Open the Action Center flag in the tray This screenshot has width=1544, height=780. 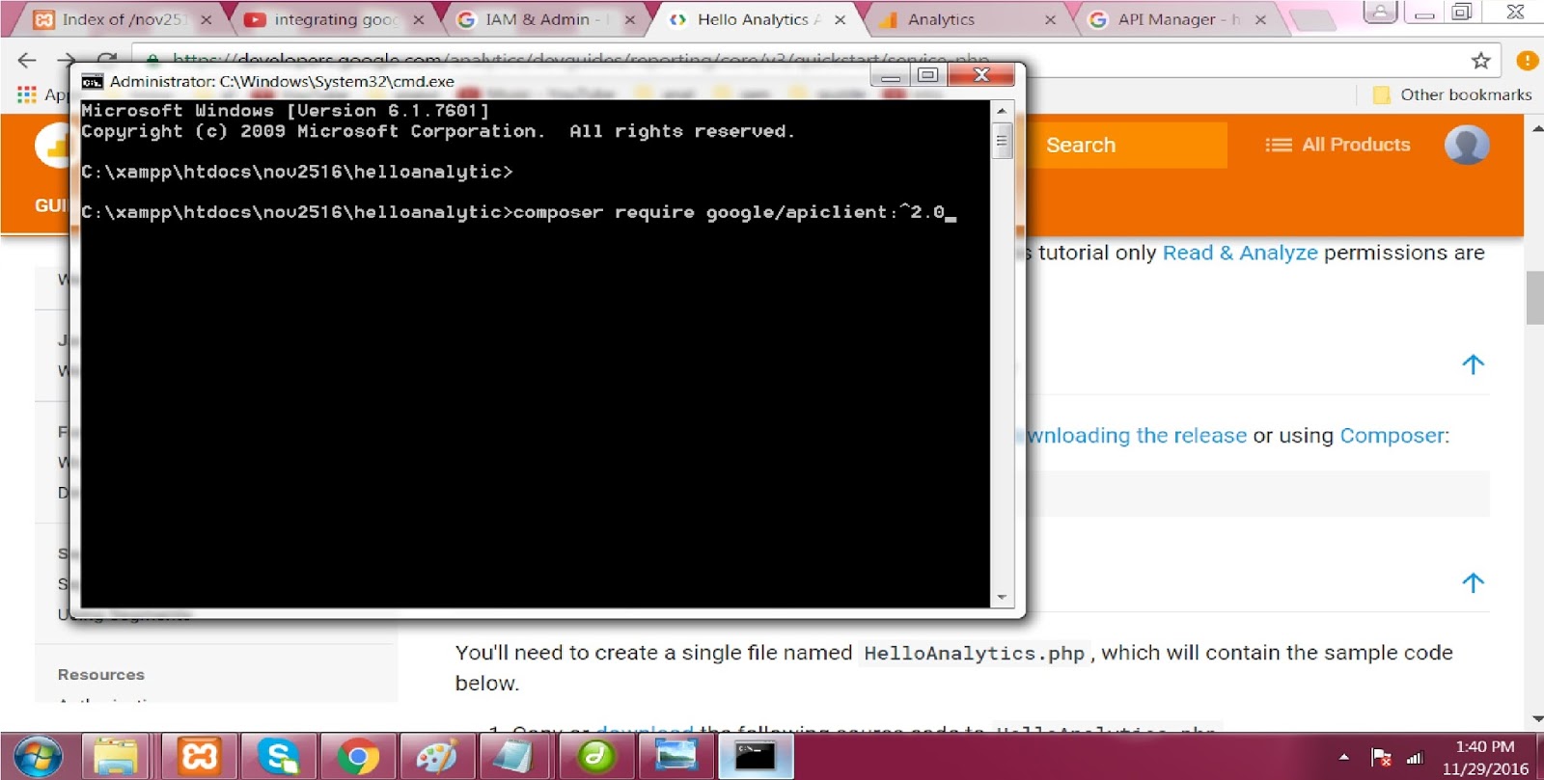coord(1381,758)
